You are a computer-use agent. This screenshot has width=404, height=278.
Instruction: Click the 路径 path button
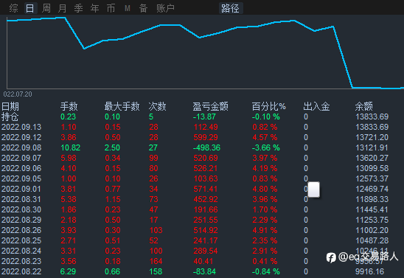[230, 8]
